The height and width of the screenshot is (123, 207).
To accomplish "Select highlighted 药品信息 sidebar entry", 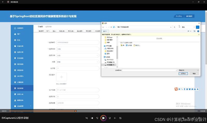I will (22, 88).
